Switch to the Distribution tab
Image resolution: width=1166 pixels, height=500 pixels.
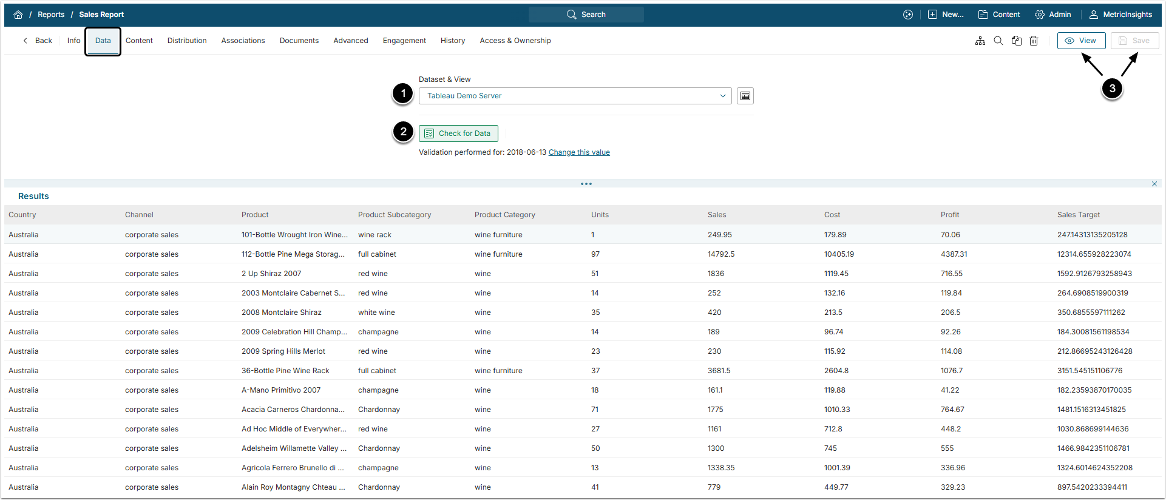[x=187, y=41]
